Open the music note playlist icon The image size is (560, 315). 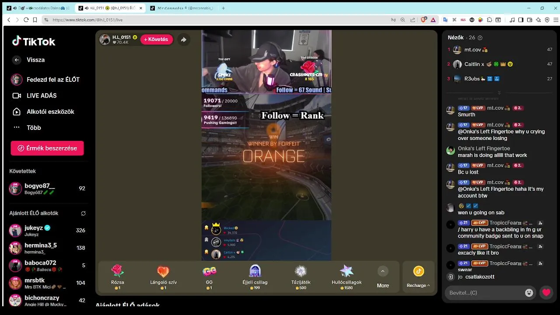[512, 20]
